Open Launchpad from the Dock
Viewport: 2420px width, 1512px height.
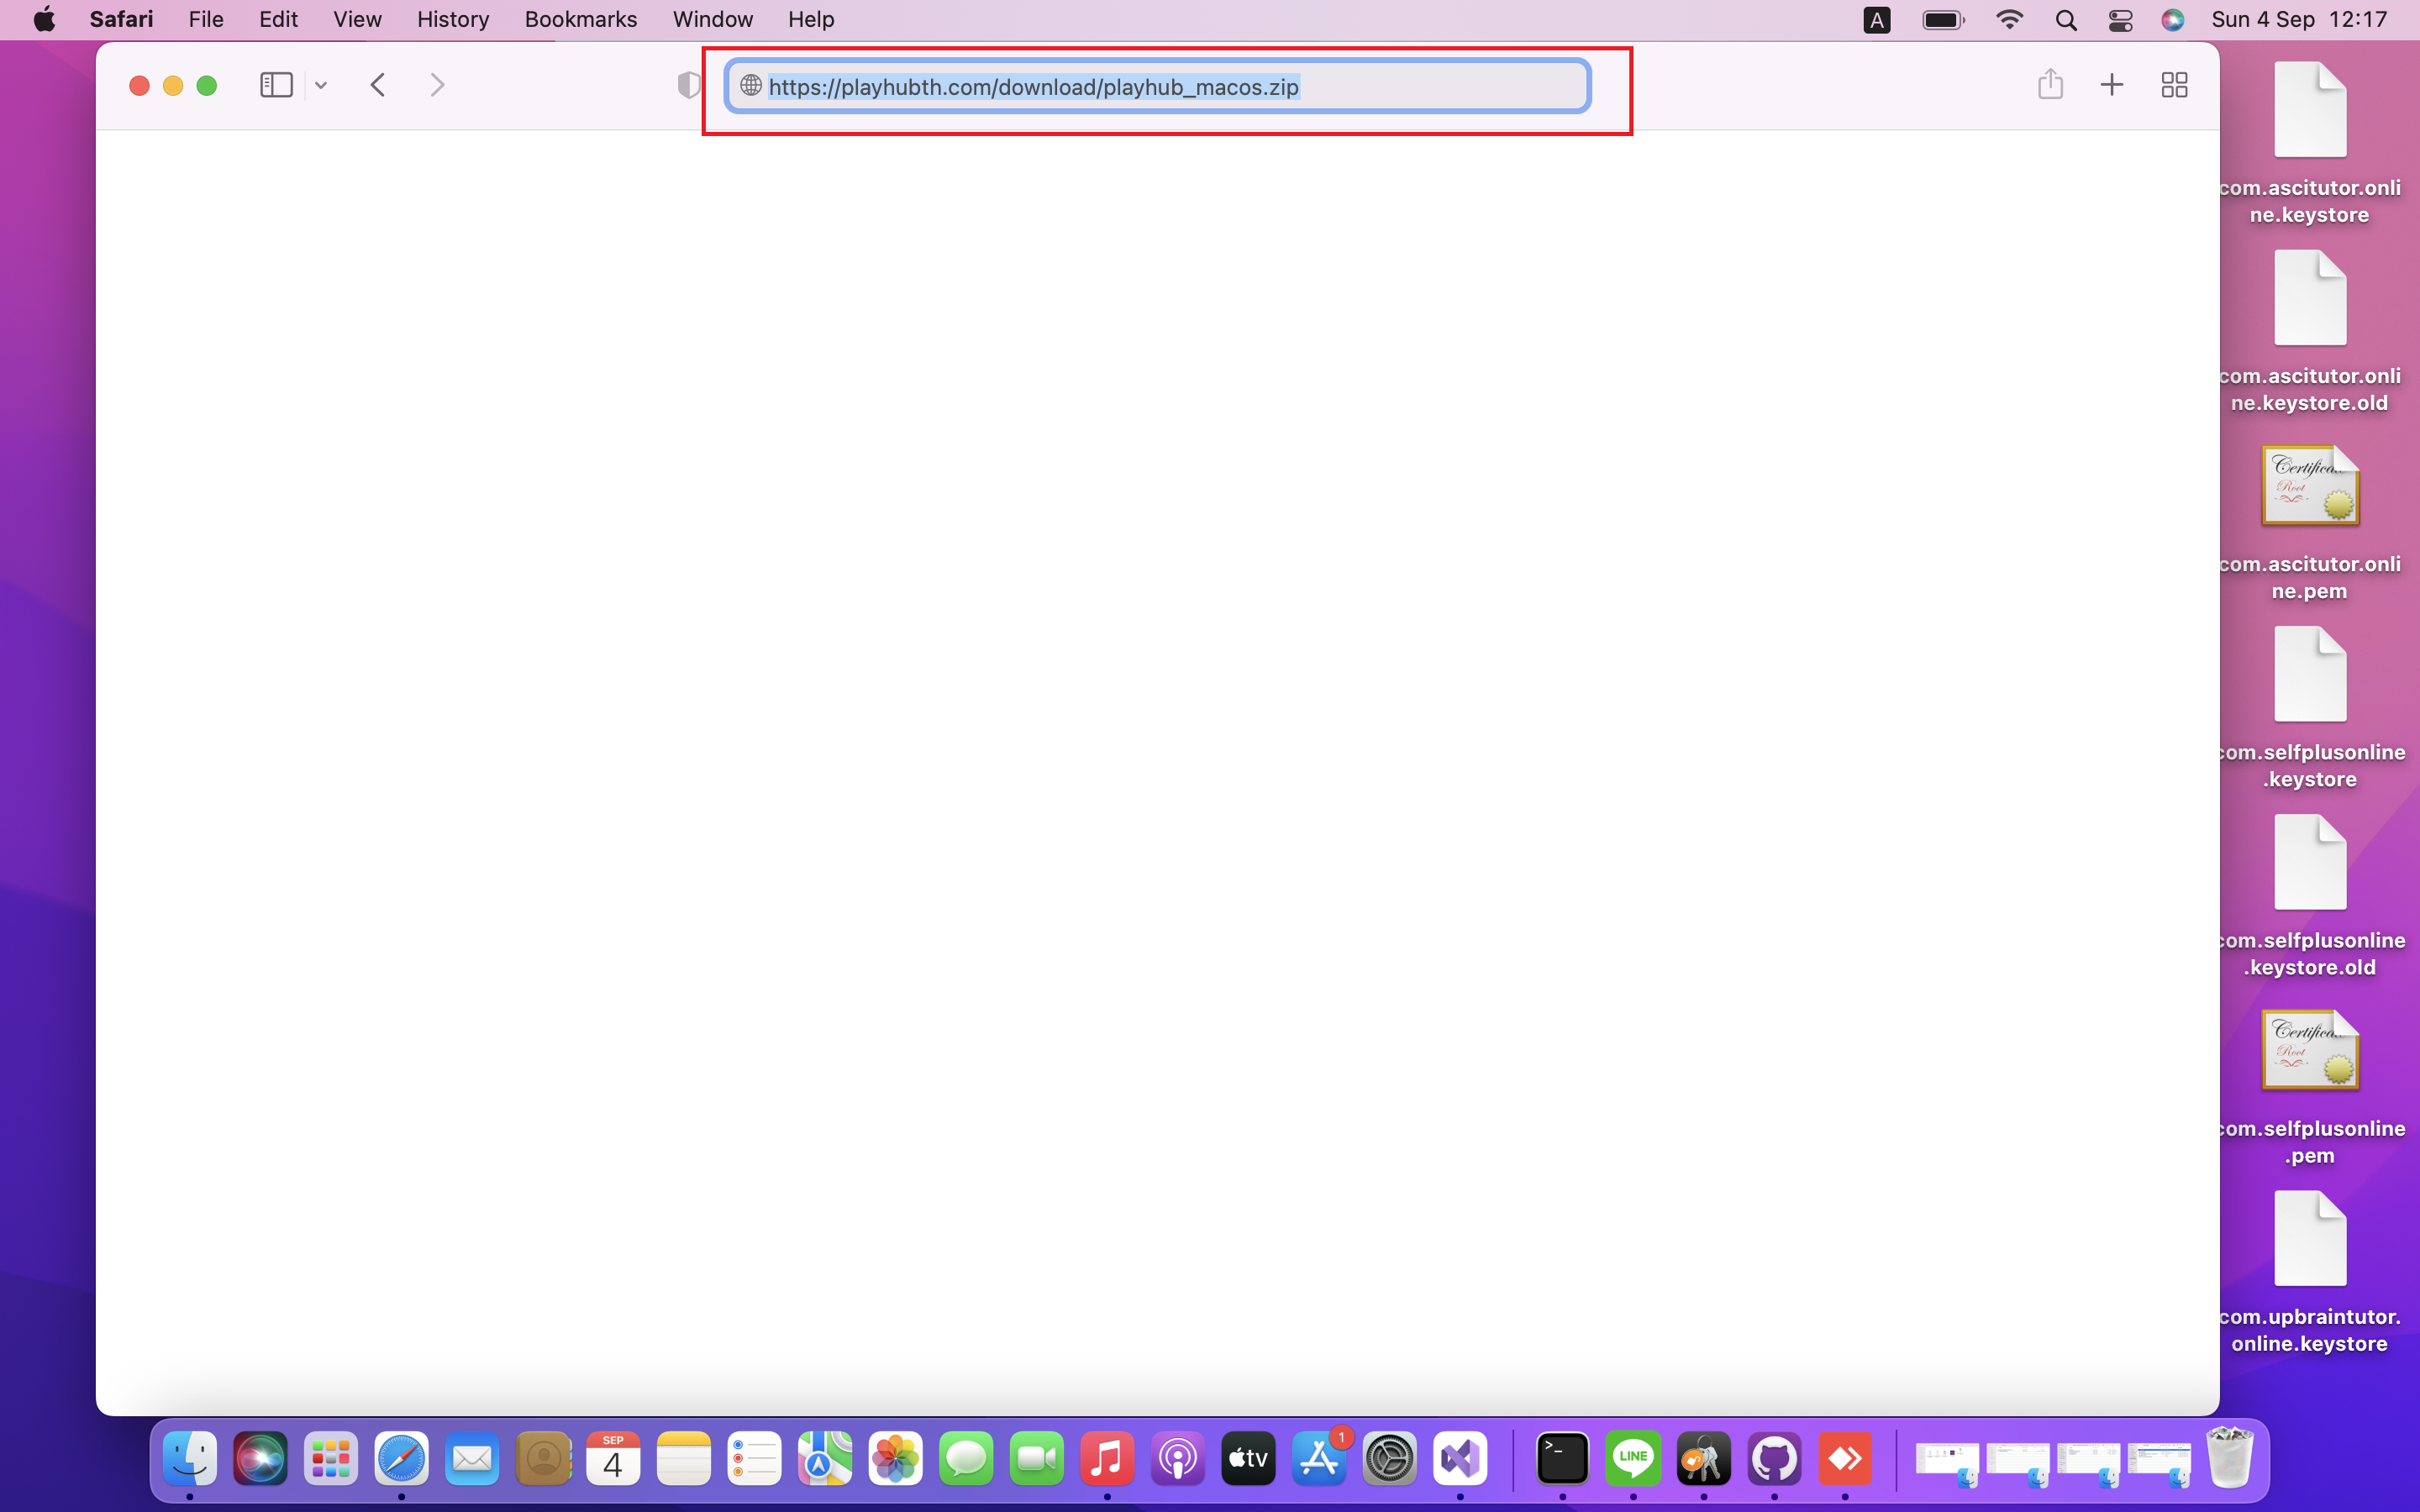(x=331, y=1458)
